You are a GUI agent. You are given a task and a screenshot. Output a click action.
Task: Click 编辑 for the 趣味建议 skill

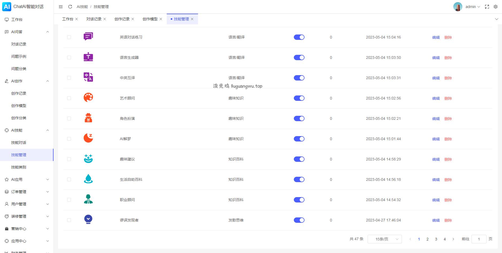tap(436, 159)
